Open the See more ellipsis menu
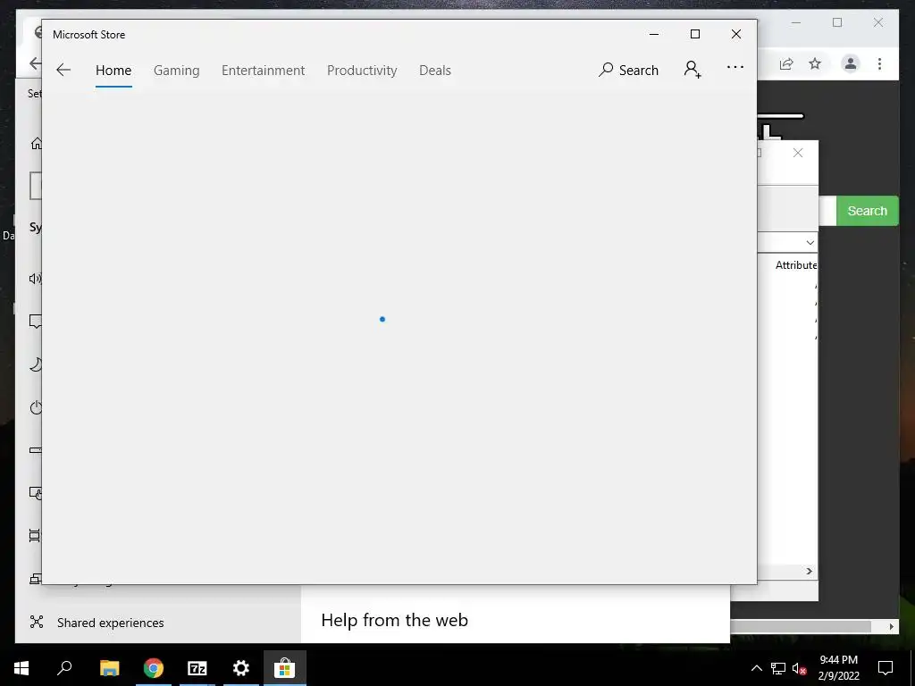Viewport: 915px width, 686px height. [x=735, y=68]
